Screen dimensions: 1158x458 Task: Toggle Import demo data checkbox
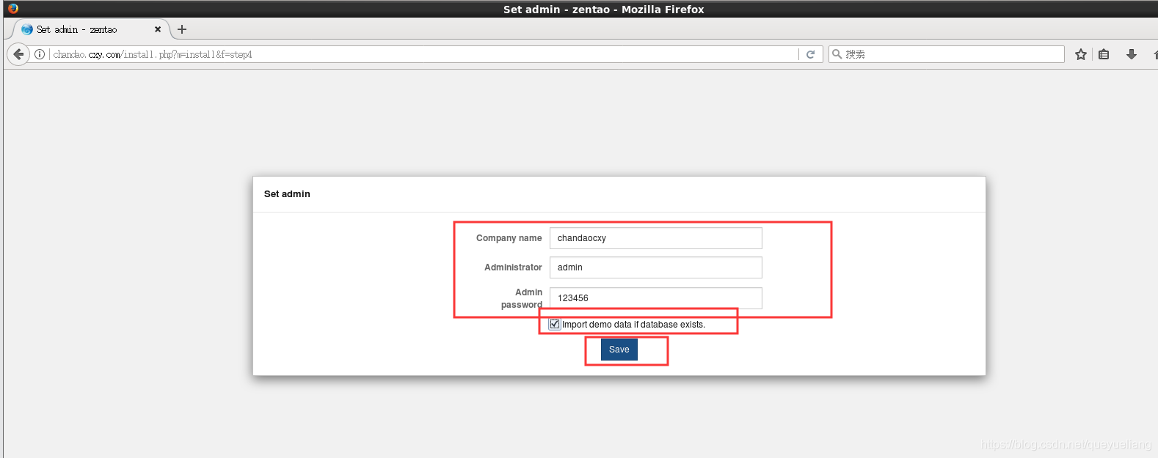tap(555, 324)
